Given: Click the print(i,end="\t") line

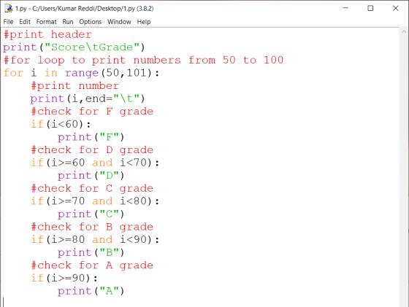Looking at the screenshot, I should click(x=88, y=98).
